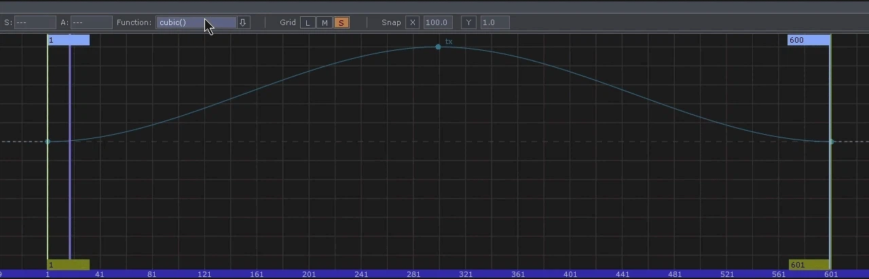Open the Function cubic() dropdown
Image resolution: width=869 pixels, height=279 pixels.
coord(196,22)
